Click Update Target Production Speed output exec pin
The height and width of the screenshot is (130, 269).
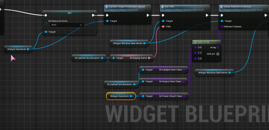tap(148, 15)
